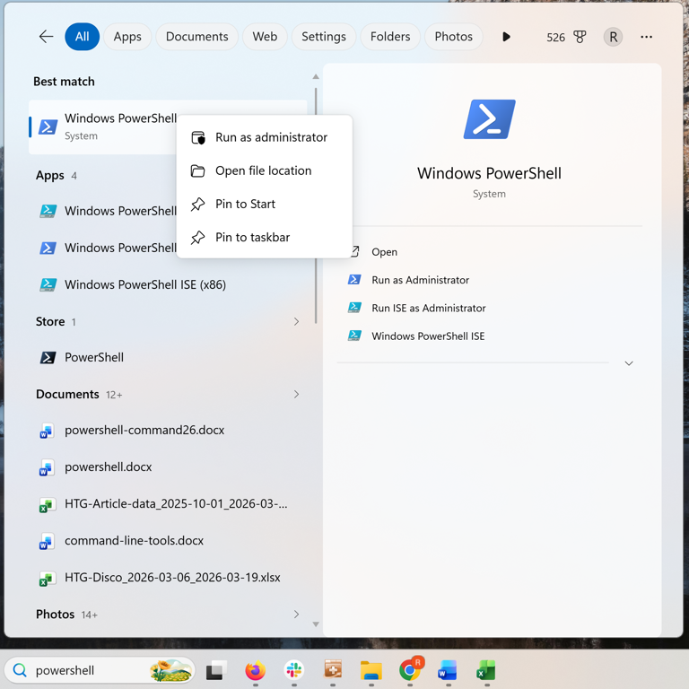This screenshot has width=689, height=689.
Task: Click the search magnifier icon in taskbar
Action: tap(20, 670)
